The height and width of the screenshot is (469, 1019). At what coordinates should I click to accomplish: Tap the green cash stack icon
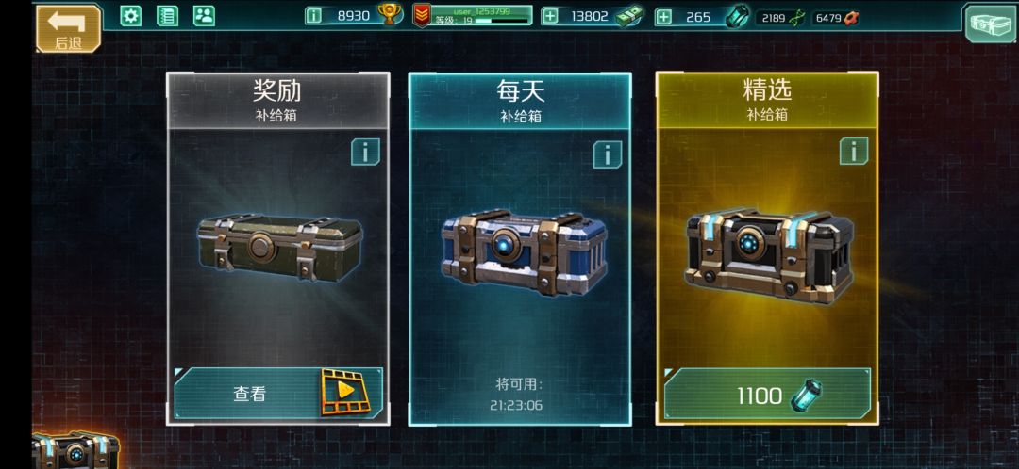pos(629,16)
